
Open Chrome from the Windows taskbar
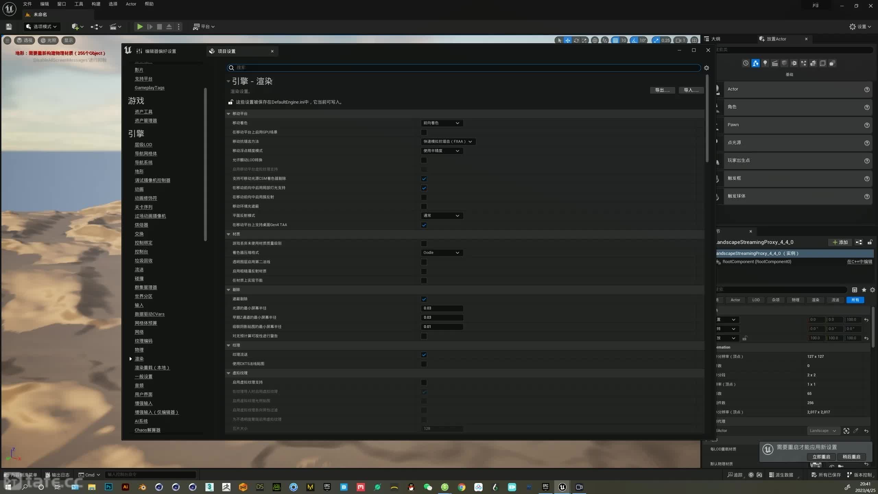(461, 487)
